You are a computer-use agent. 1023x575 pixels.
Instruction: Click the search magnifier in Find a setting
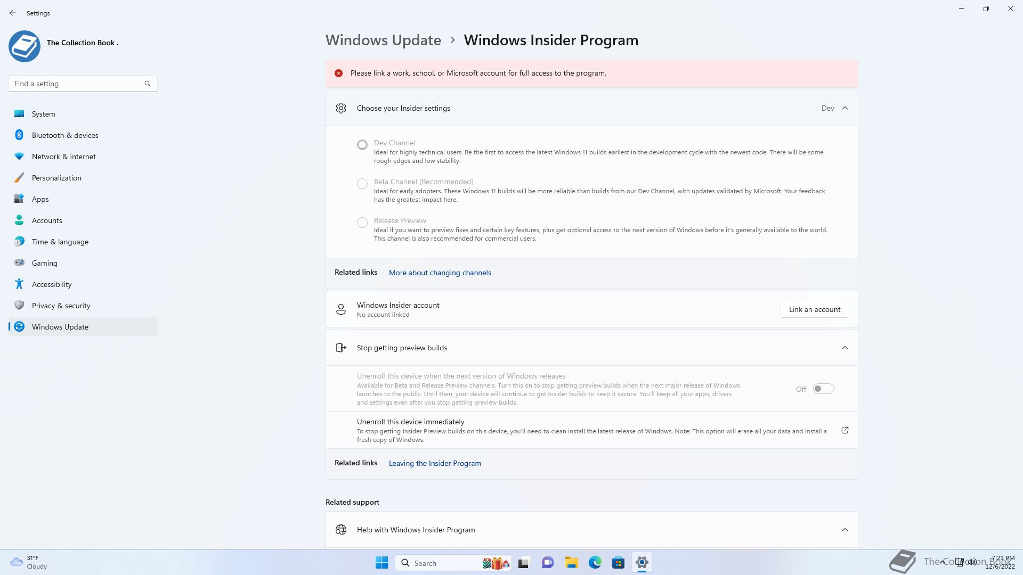[x=148, y=84]
